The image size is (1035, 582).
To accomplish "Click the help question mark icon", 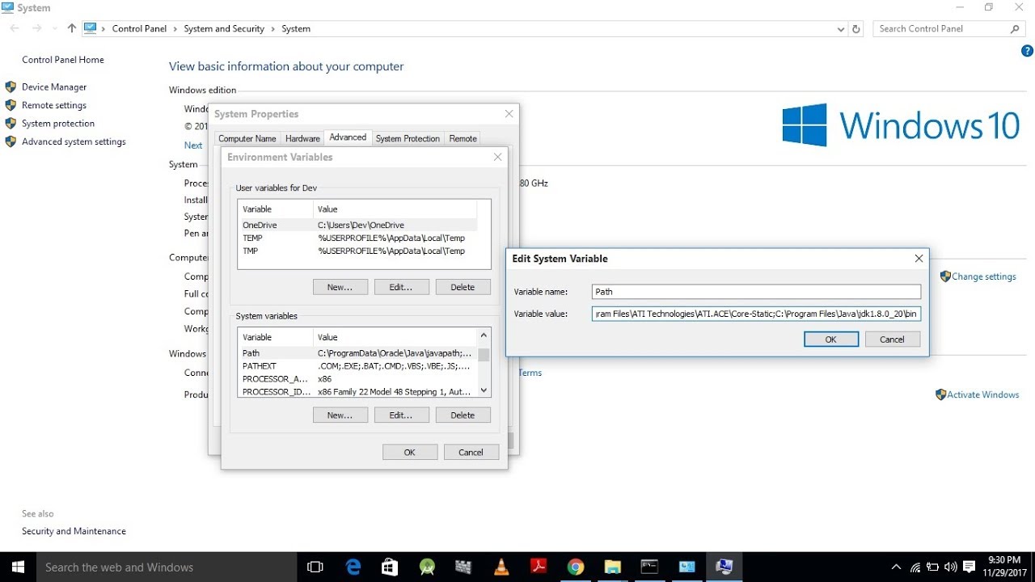I will [x=1027, y=51].
